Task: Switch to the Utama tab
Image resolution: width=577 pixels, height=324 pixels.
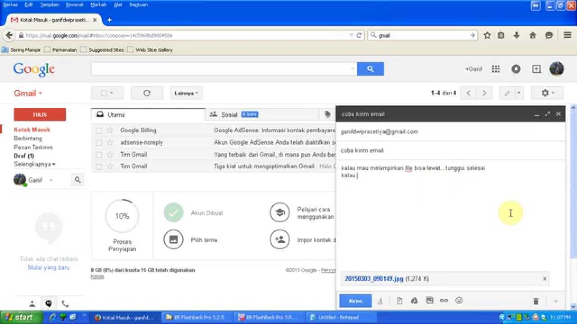Action: pos(148,115)
